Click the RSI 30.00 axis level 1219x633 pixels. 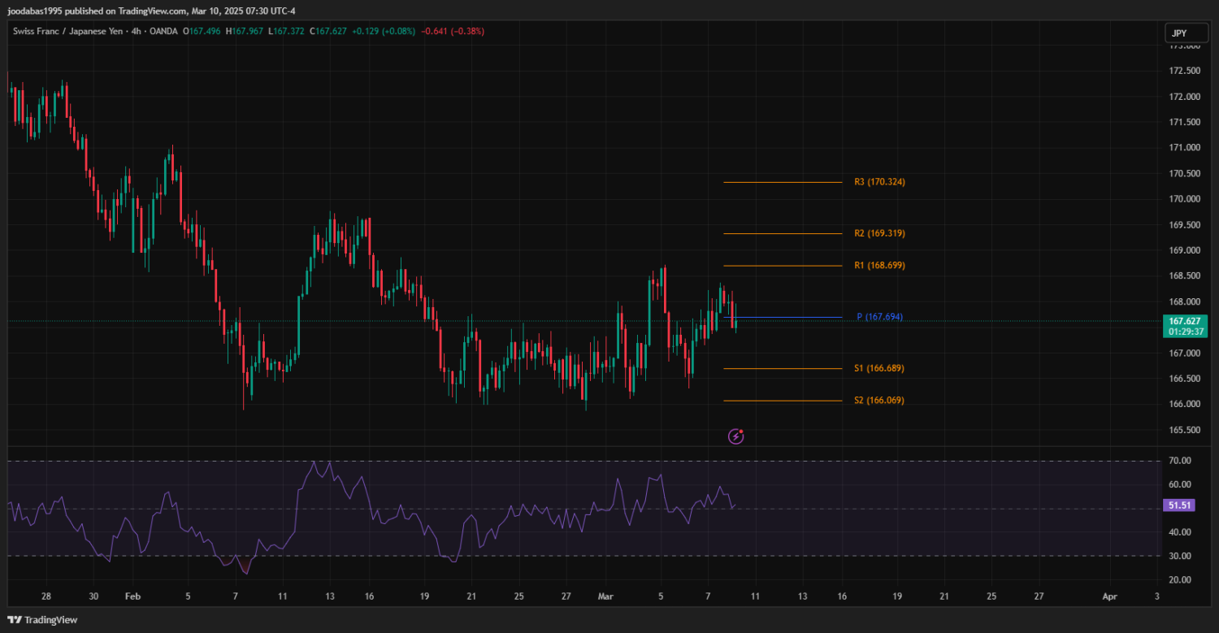pyautogui.click(x=1180, y=556)
